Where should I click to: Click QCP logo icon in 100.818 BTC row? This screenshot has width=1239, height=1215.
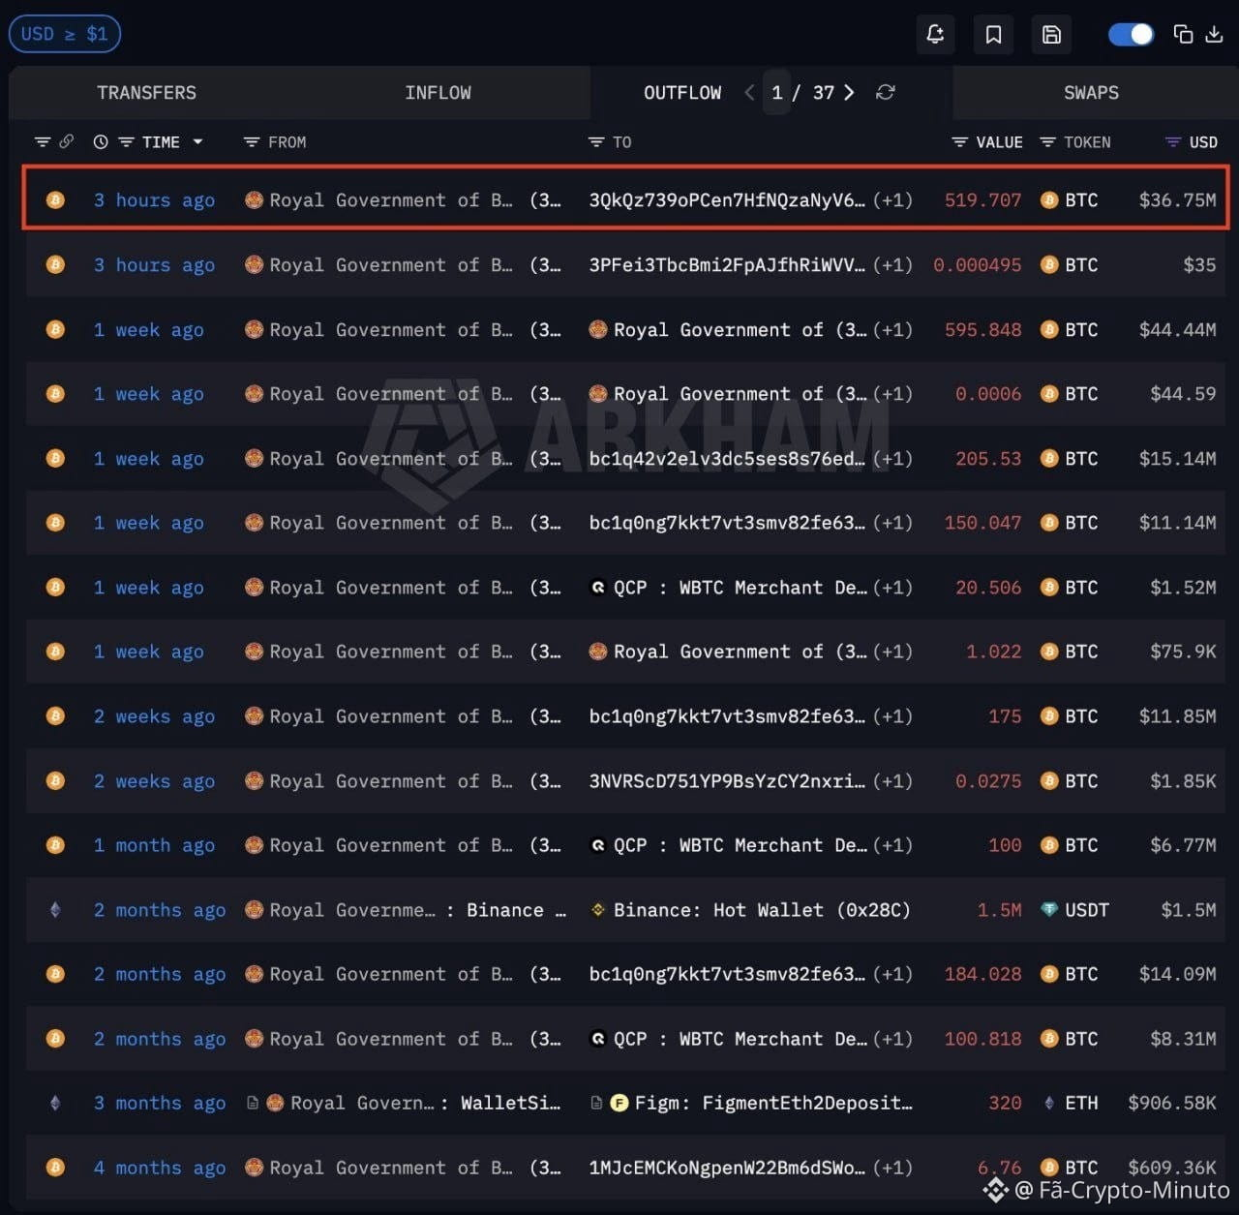[597, 1039]
